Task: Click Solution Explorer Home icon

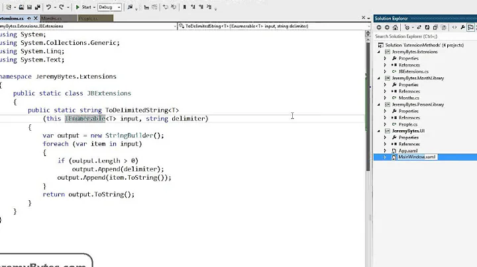Action: point(395,28)
